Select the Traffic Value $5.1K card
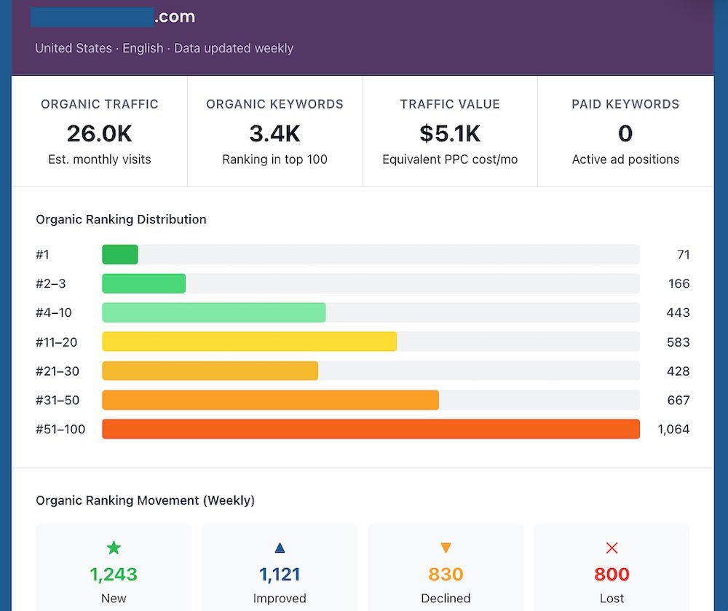 pos(450,132)
